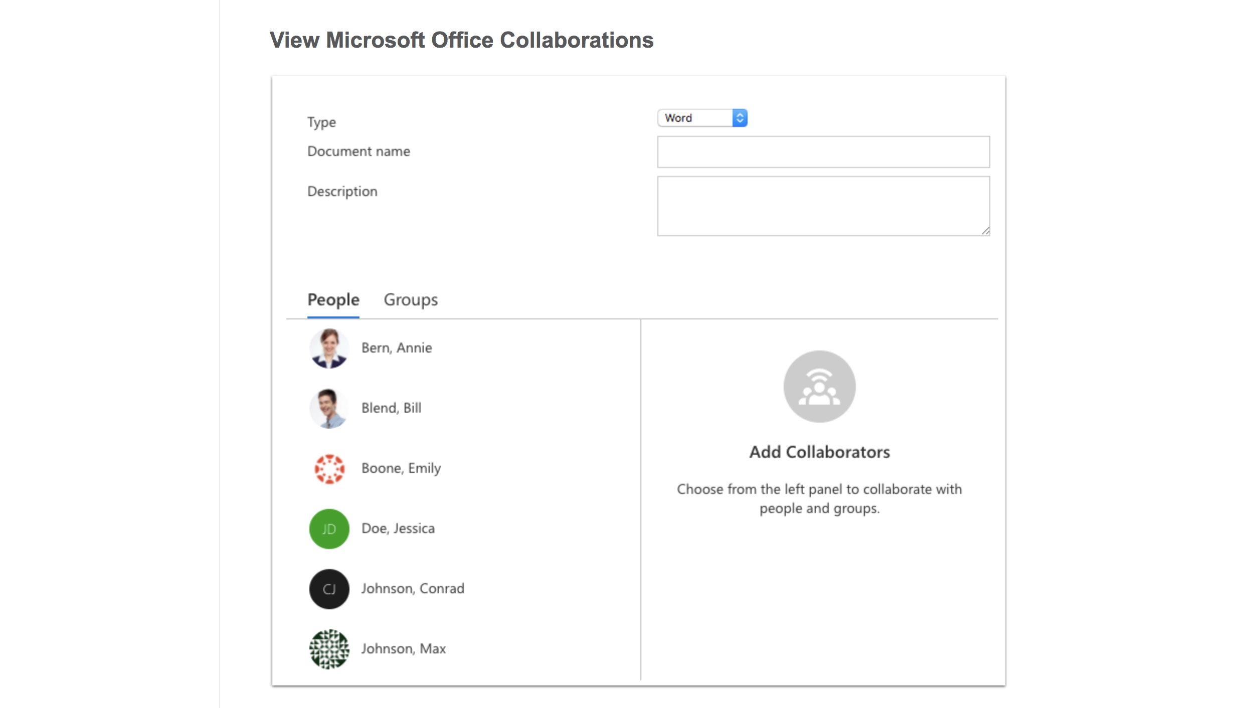Click Emily Boone's red circular avatar
Image resolution: width=1258 pixels, height=708 pixels.
[329, 469]
